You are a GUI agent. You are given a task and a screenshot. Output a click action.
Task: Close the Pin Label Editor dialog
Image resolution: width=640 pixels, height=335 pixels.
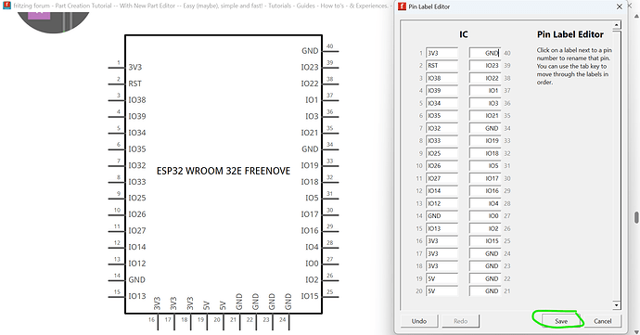620,6
